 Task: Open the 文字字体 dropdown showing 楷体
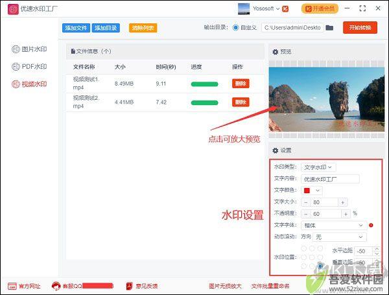tap(334, 225)
